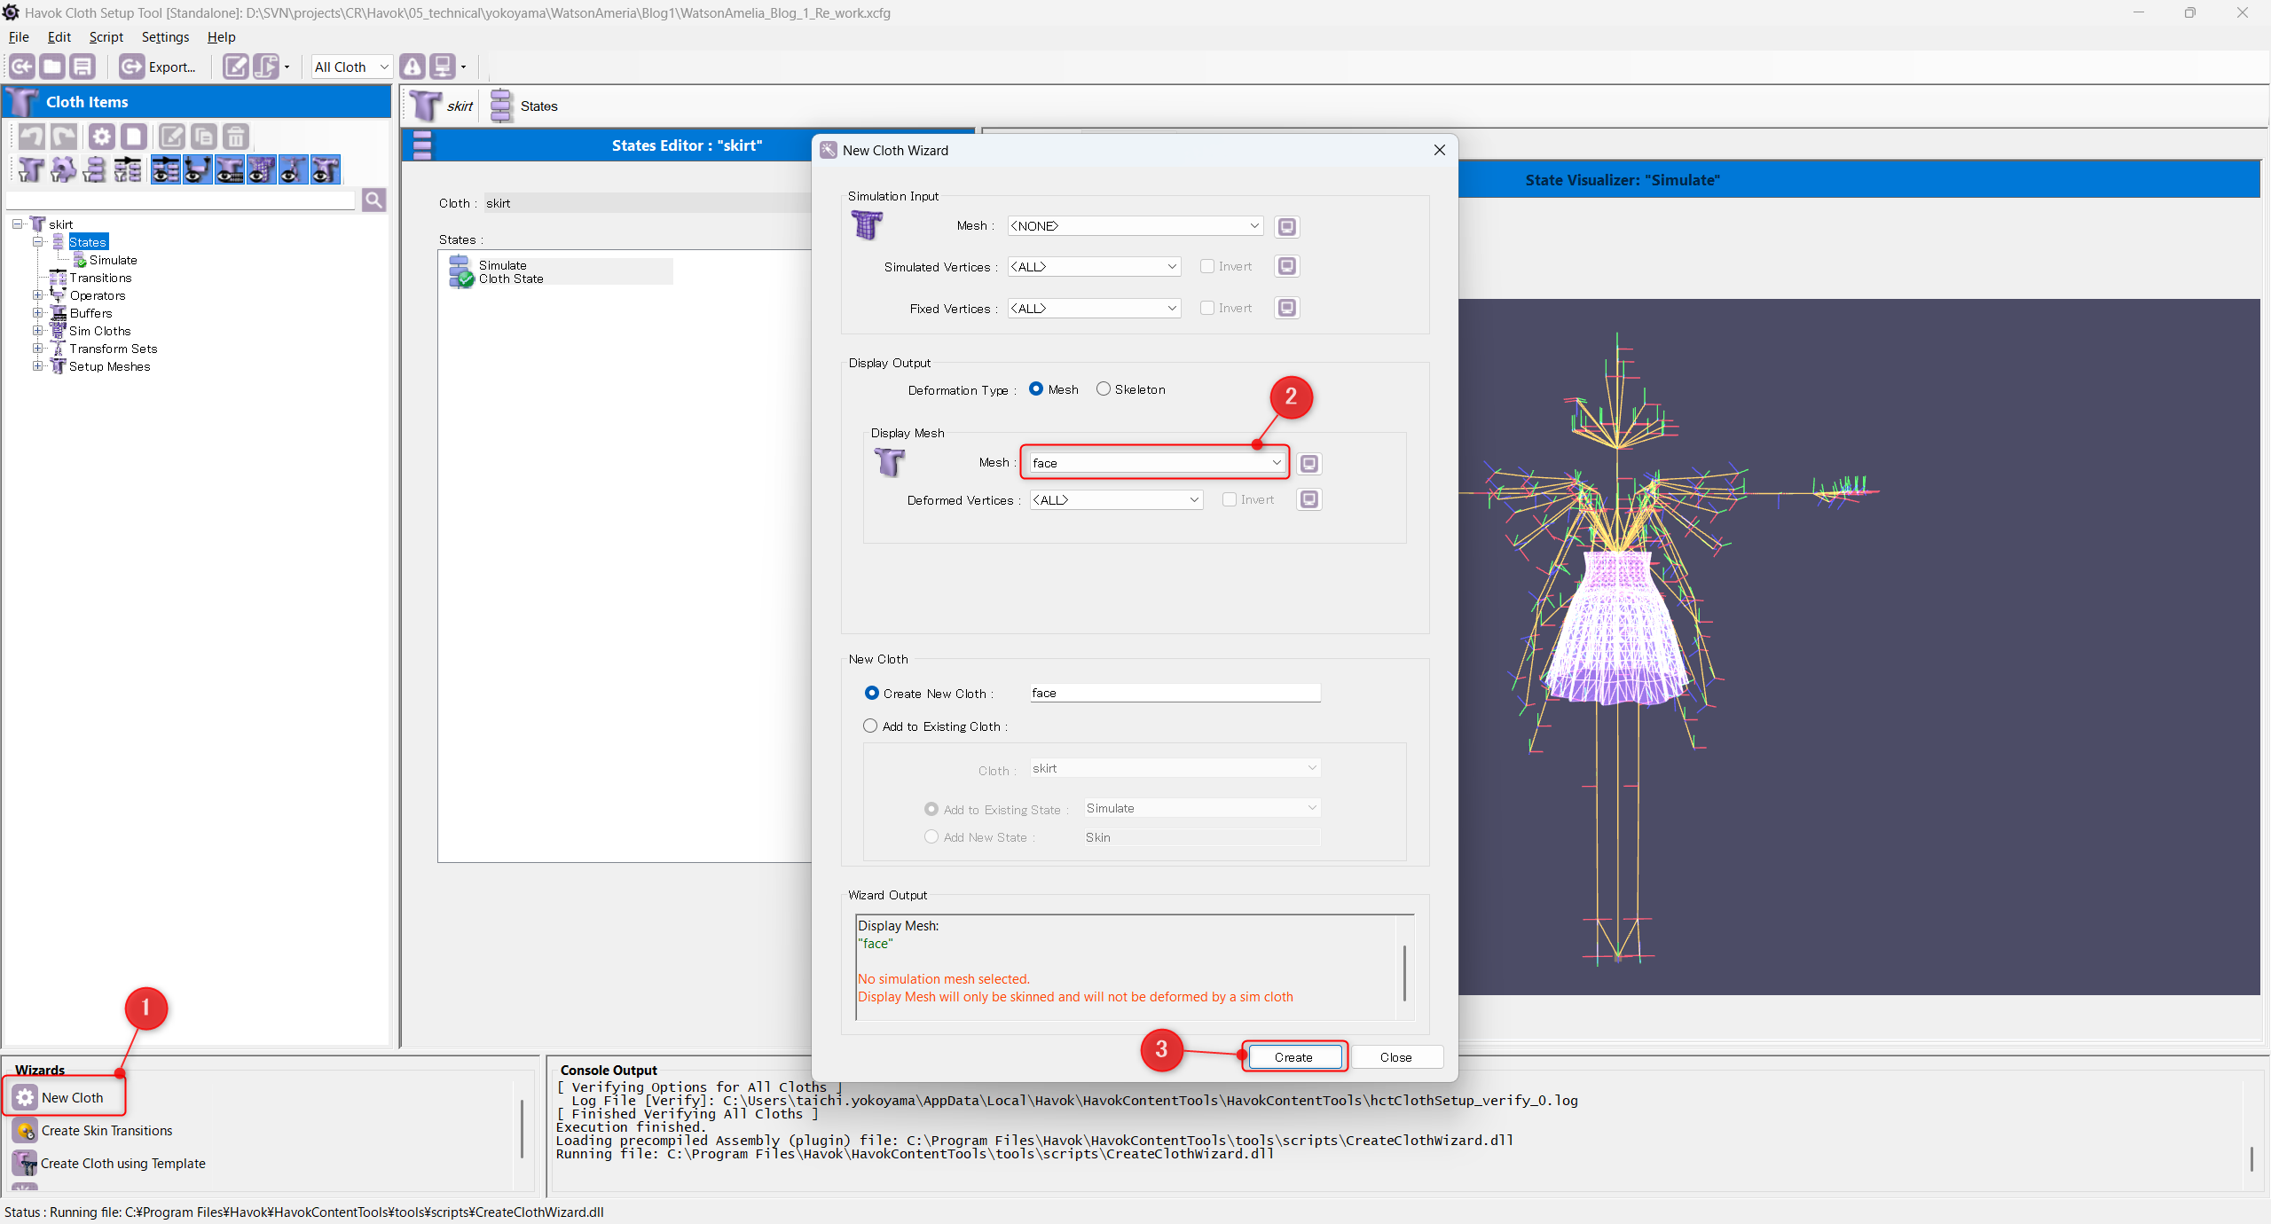2271x1224 pixels.
Task: Click the warning triangle verify icon
Action: 413,67
